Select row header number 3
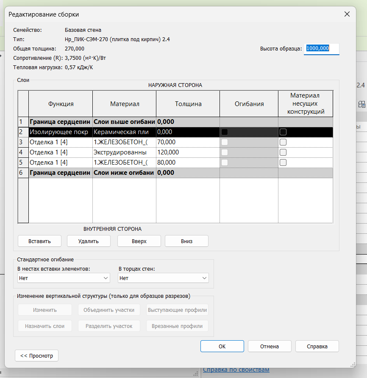367x378 pixels. [x=23, y=142]
